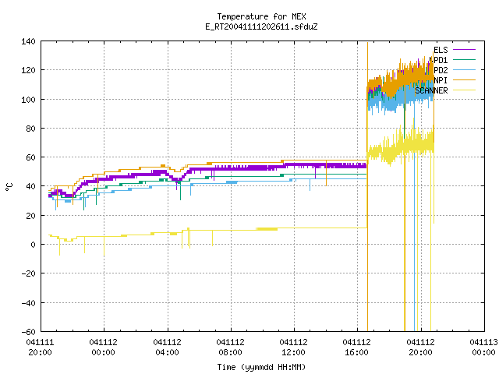The image size is (499, 374).
Task: Click the green PD1 legend line sample
Action: pos(464,60)
